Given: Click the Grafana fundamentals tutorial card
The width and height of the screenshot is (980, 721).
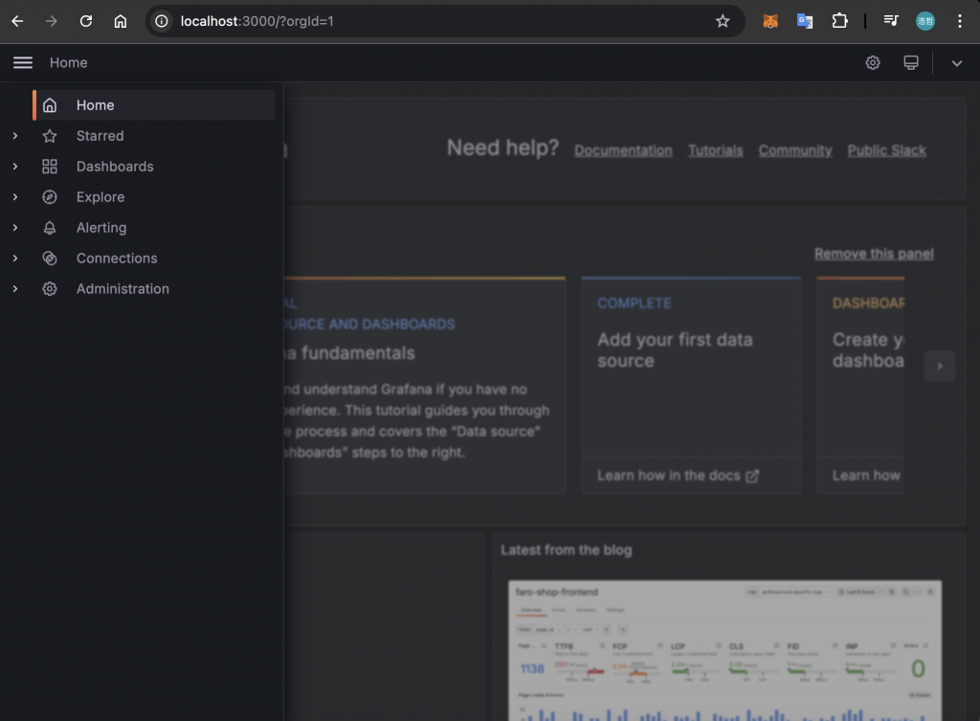Looking at the screenshot, I should (x=425, y=385).
